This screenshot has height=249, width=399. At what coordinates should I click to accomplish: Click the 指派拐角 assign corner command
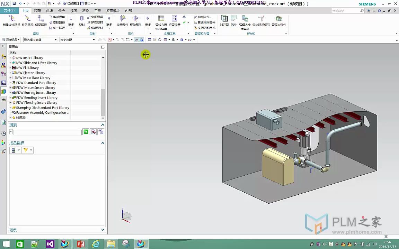57,17
